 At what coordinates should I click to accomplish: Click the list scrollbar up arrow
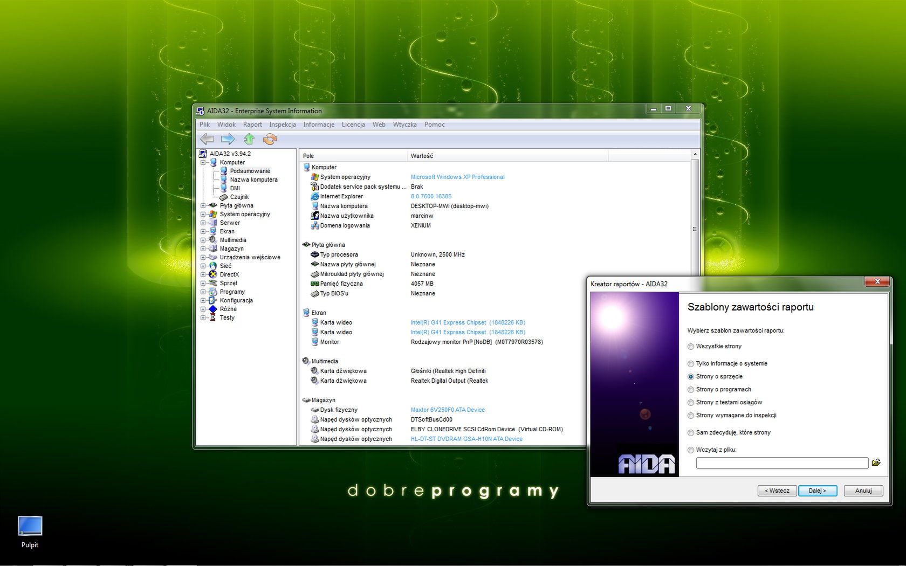(695, 155)
